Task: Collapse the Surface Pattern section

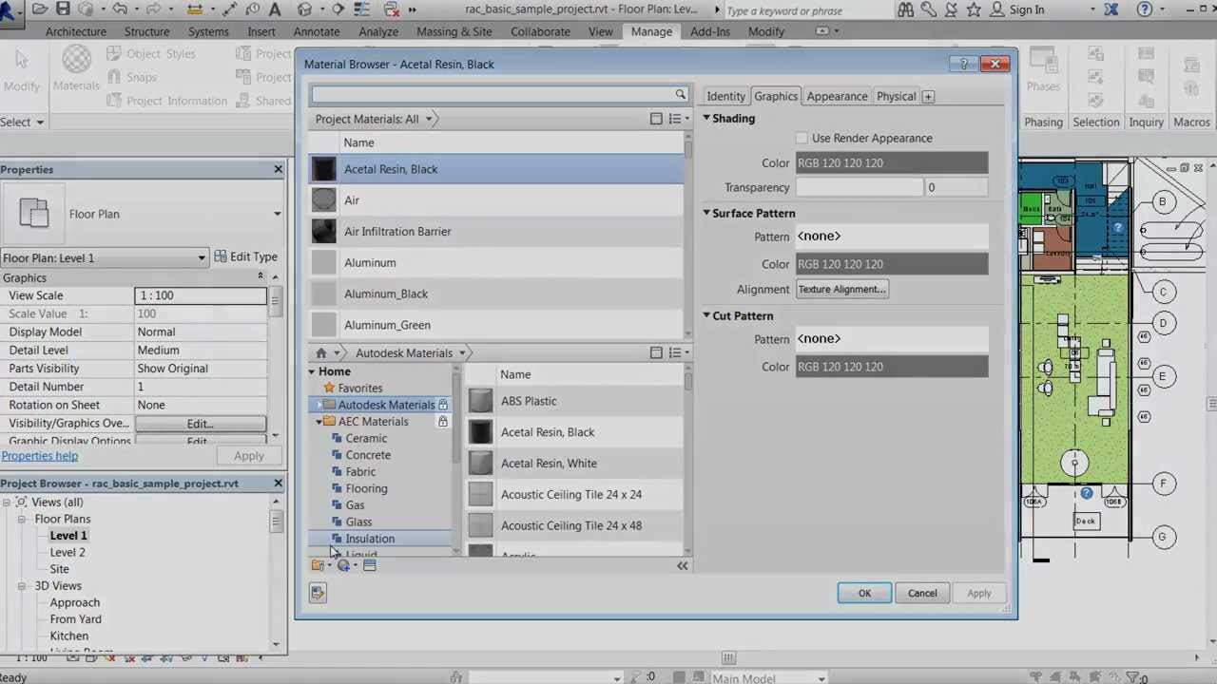Action: 706,214
